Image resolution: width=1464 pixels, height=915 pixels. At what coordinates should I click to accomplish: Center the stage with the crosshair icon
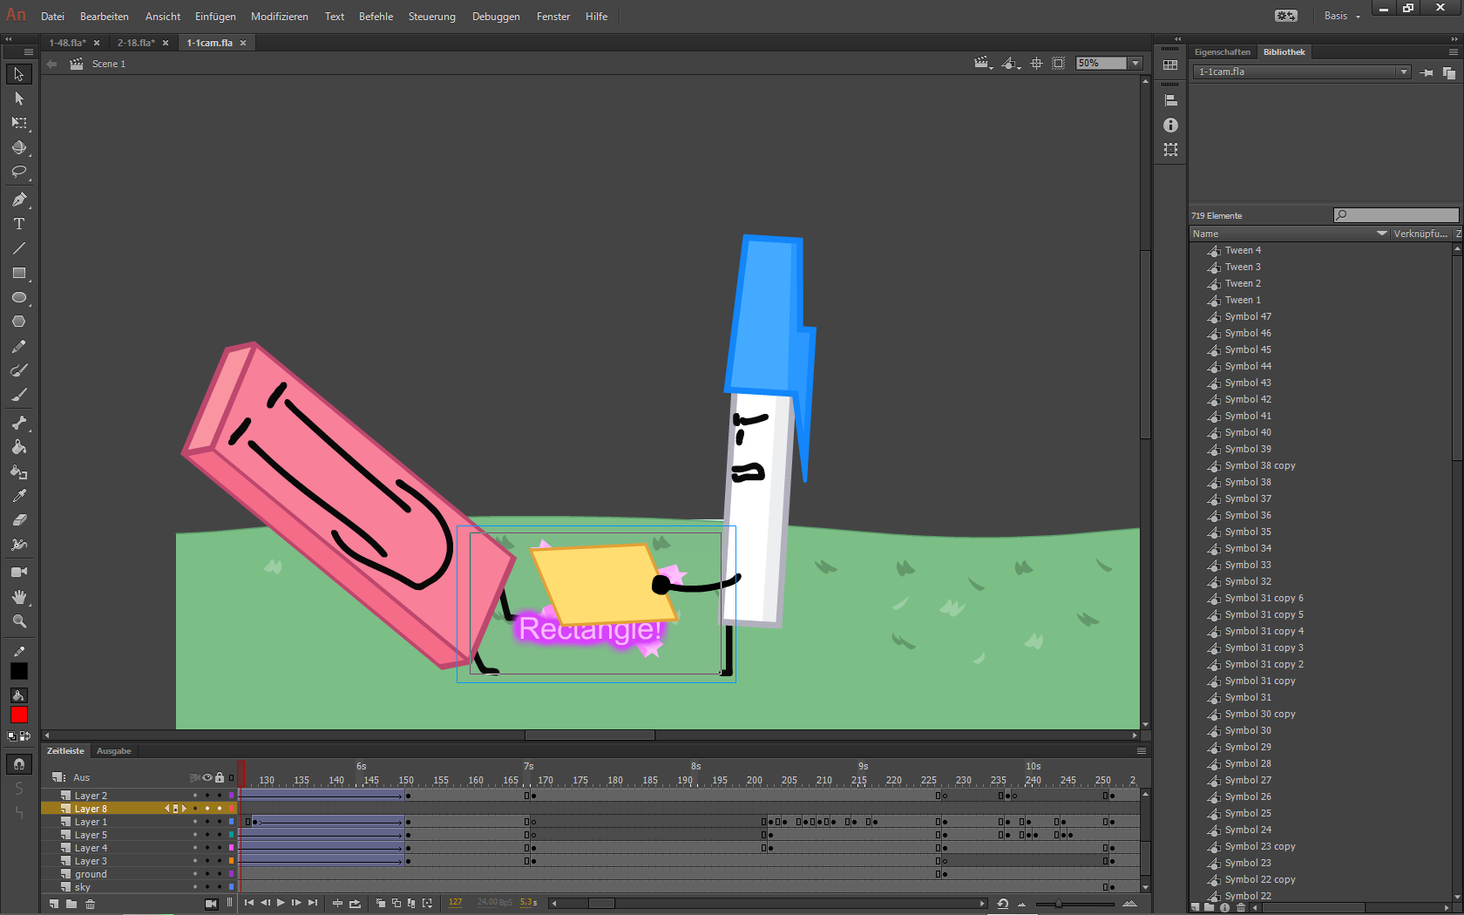(x=1036, y=64)
